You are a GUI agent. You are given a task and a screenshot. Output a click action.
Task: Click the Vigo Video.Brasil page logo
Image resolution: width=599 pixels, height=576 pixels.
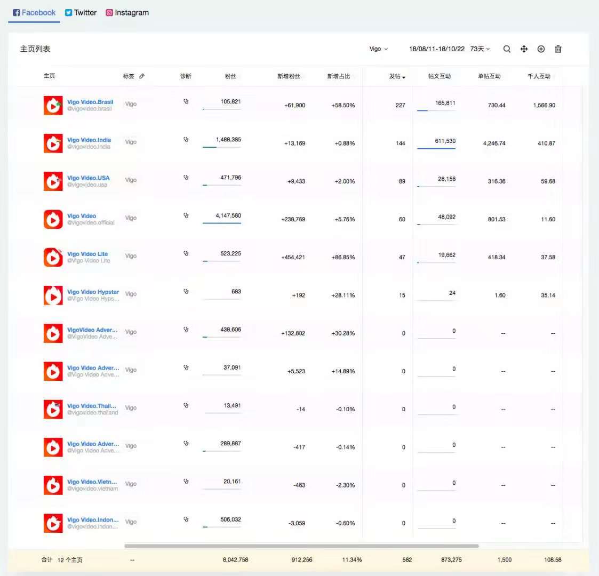click(x=53, y=105)
